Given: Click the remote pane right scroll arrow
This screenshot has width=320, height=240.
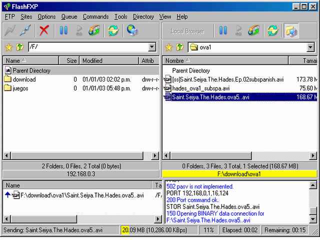Looking at the screenshot, I should pyautogui.click(x=155, y=155).
